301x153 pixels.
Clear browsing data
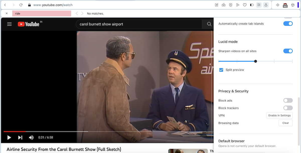click(x=286, y=123)
